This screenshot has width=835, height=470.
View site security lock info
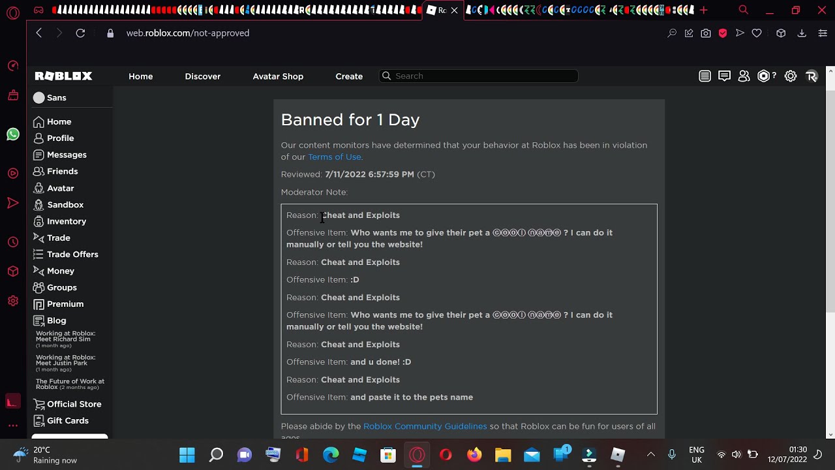110,33
